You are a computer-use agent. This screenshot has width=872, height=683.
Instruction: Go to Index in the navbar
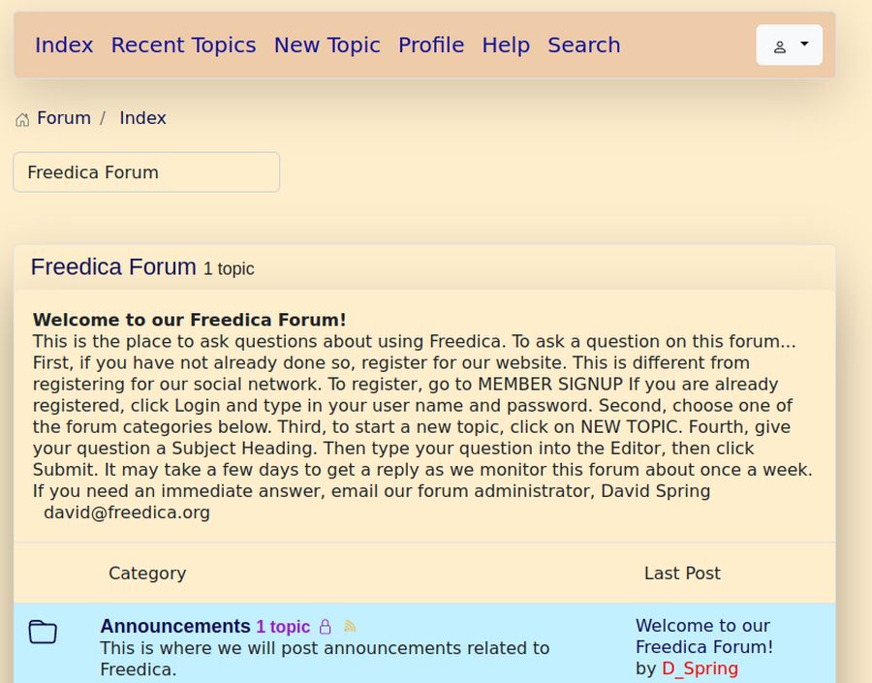64,46
